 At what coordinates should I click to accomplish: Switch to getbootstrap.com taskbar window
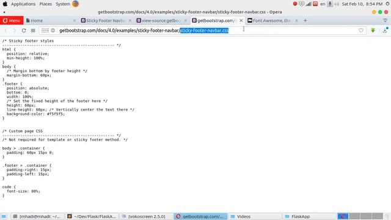201,216
